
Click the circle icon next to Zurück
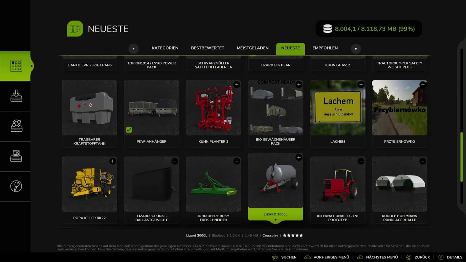tap(409, 257)
